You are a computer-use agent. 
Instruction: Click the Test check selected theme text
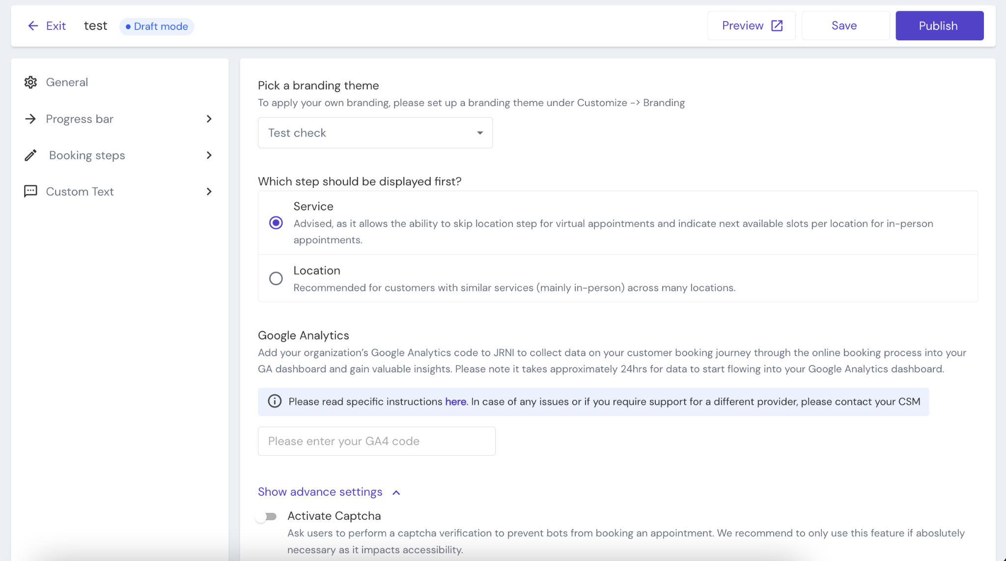(x=297, y=133)
